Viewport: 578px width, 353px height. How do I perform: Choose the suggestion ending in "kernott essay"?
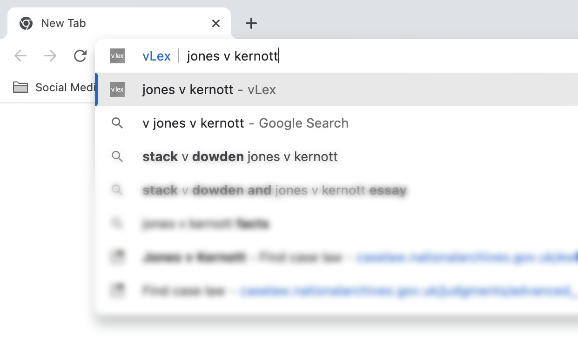point(336,190)
